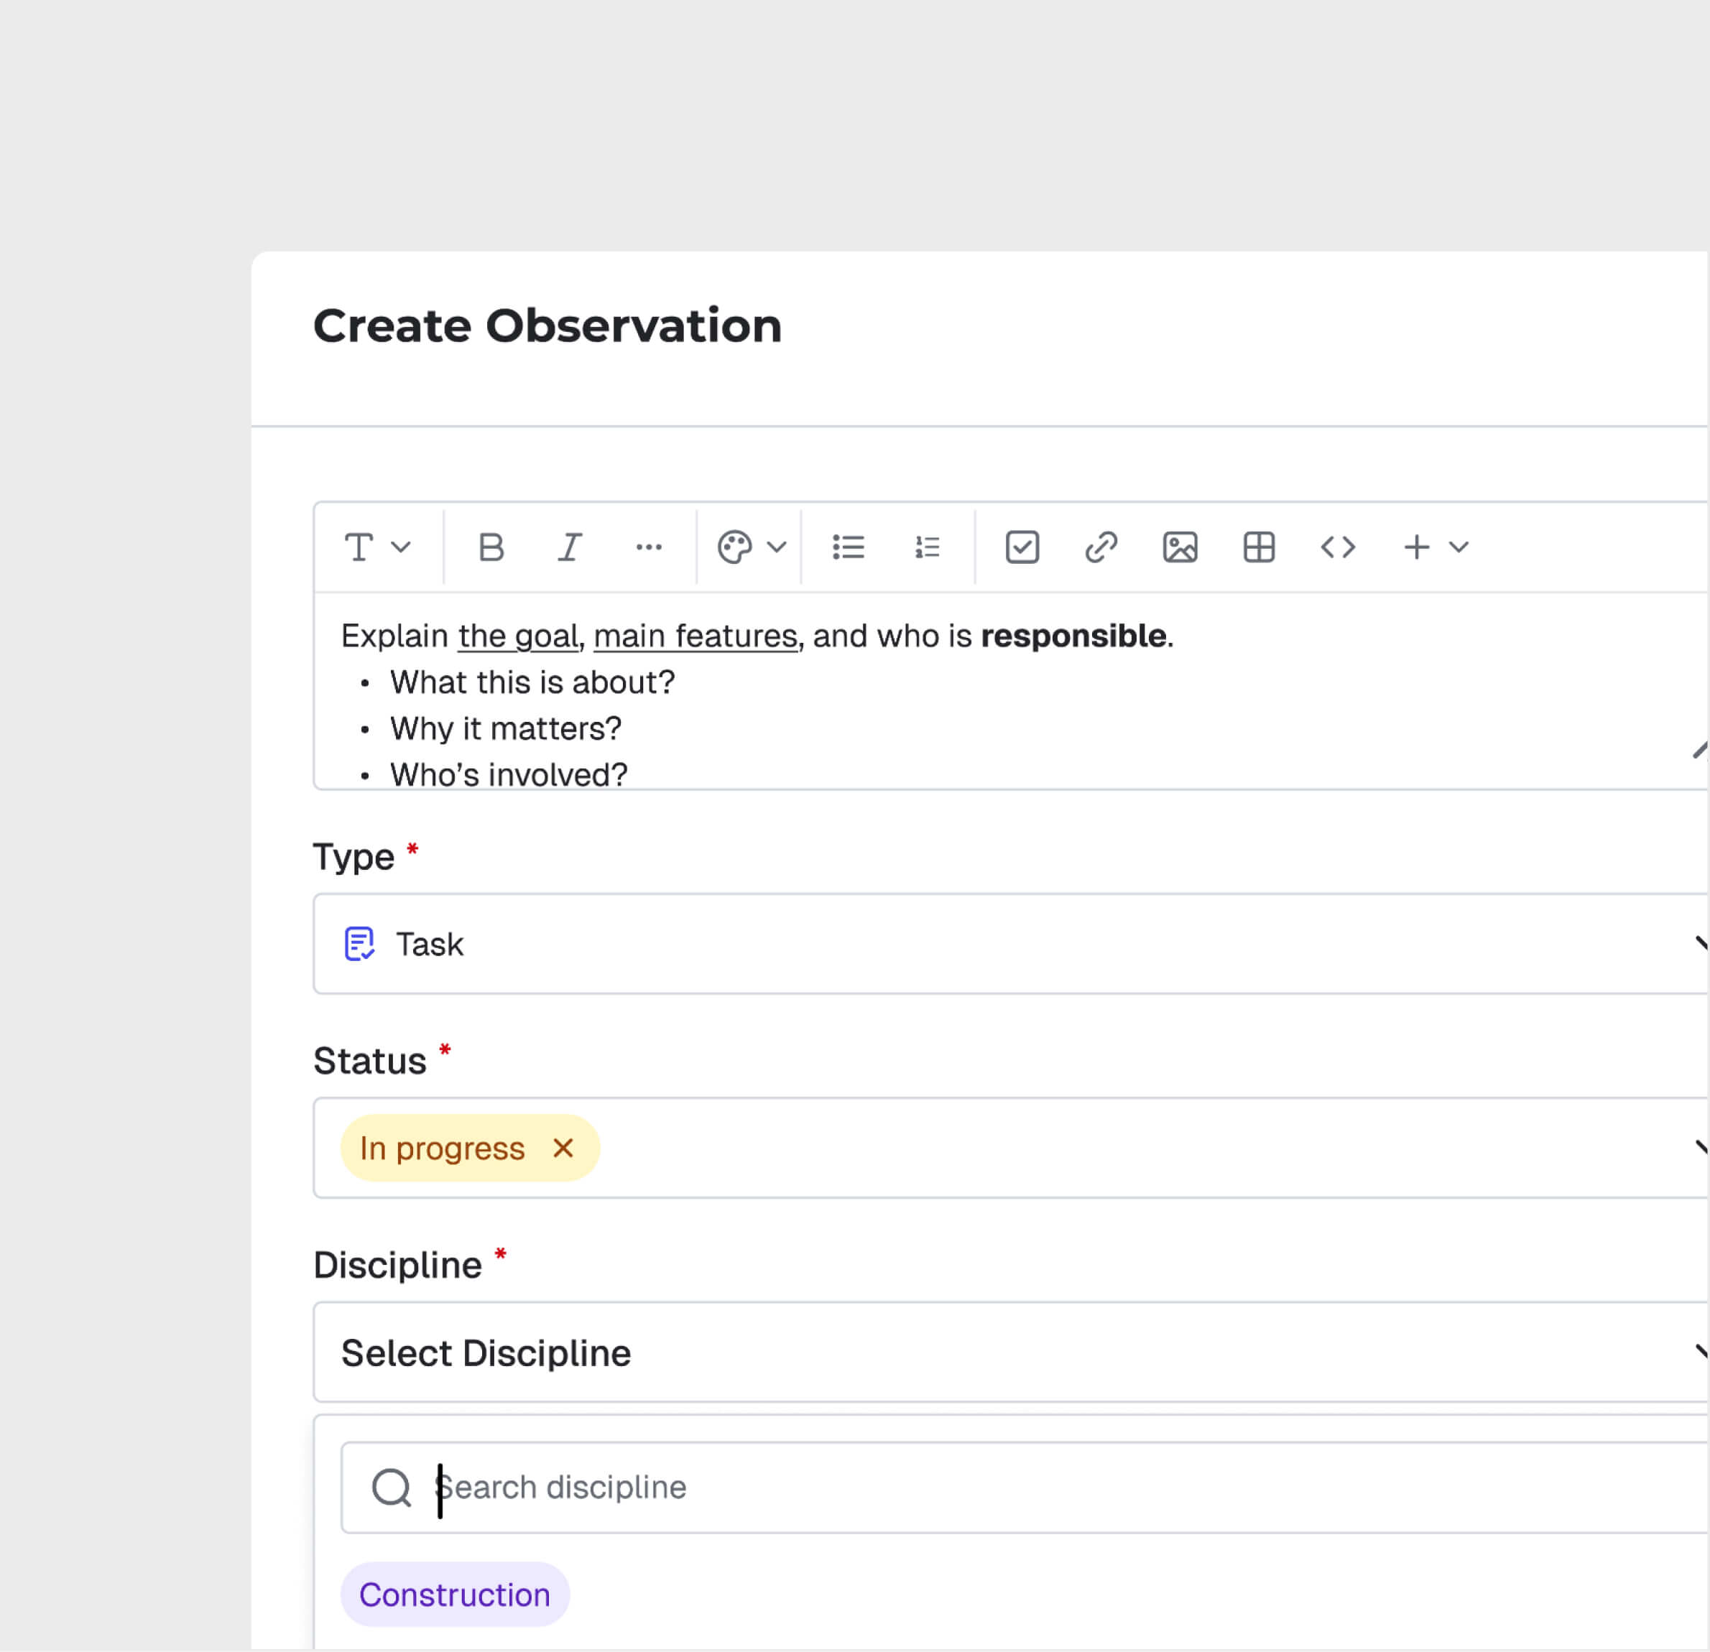This screenshot has width=1710, height=1652.
Task: Remove the In progress status tag
Action: (563, 1148)
